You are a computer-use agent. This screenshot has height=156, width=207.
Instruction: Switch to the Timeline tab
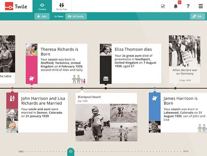pos(42,6)
